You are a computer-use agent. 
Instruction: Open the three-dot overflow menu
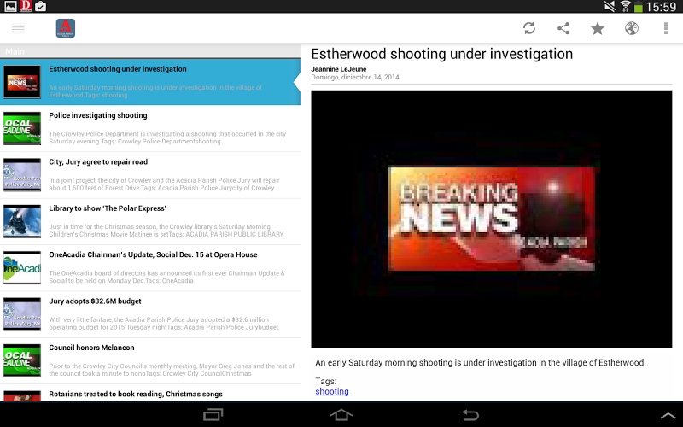click(x=666, y=28)
